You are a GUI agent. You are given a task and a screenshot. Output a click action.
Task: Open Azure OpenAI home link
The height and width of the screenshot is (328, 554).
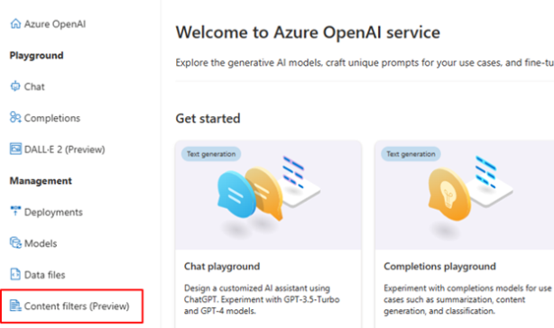55,24
